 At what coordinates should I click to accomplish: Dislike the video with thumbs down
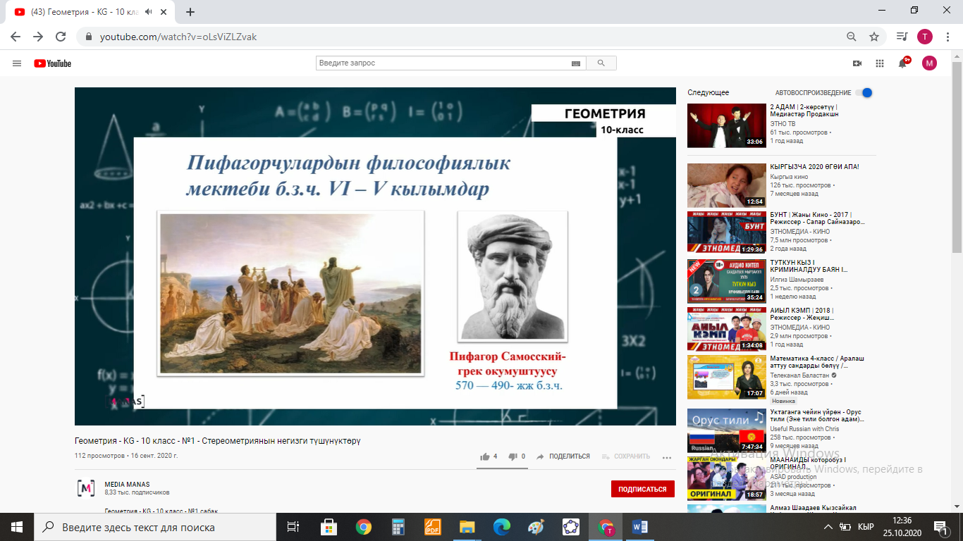coord(513,456)
